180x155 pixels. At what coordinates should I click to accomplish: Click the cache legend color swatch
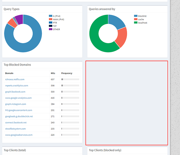click(x=136, y=19)
